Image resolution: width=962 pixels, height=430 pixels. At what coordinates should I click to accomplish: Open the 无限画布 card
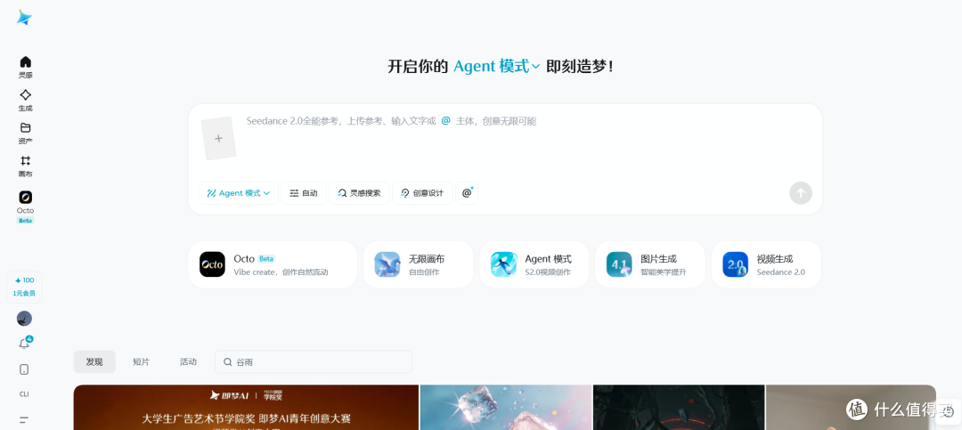(x=418, y=264)
